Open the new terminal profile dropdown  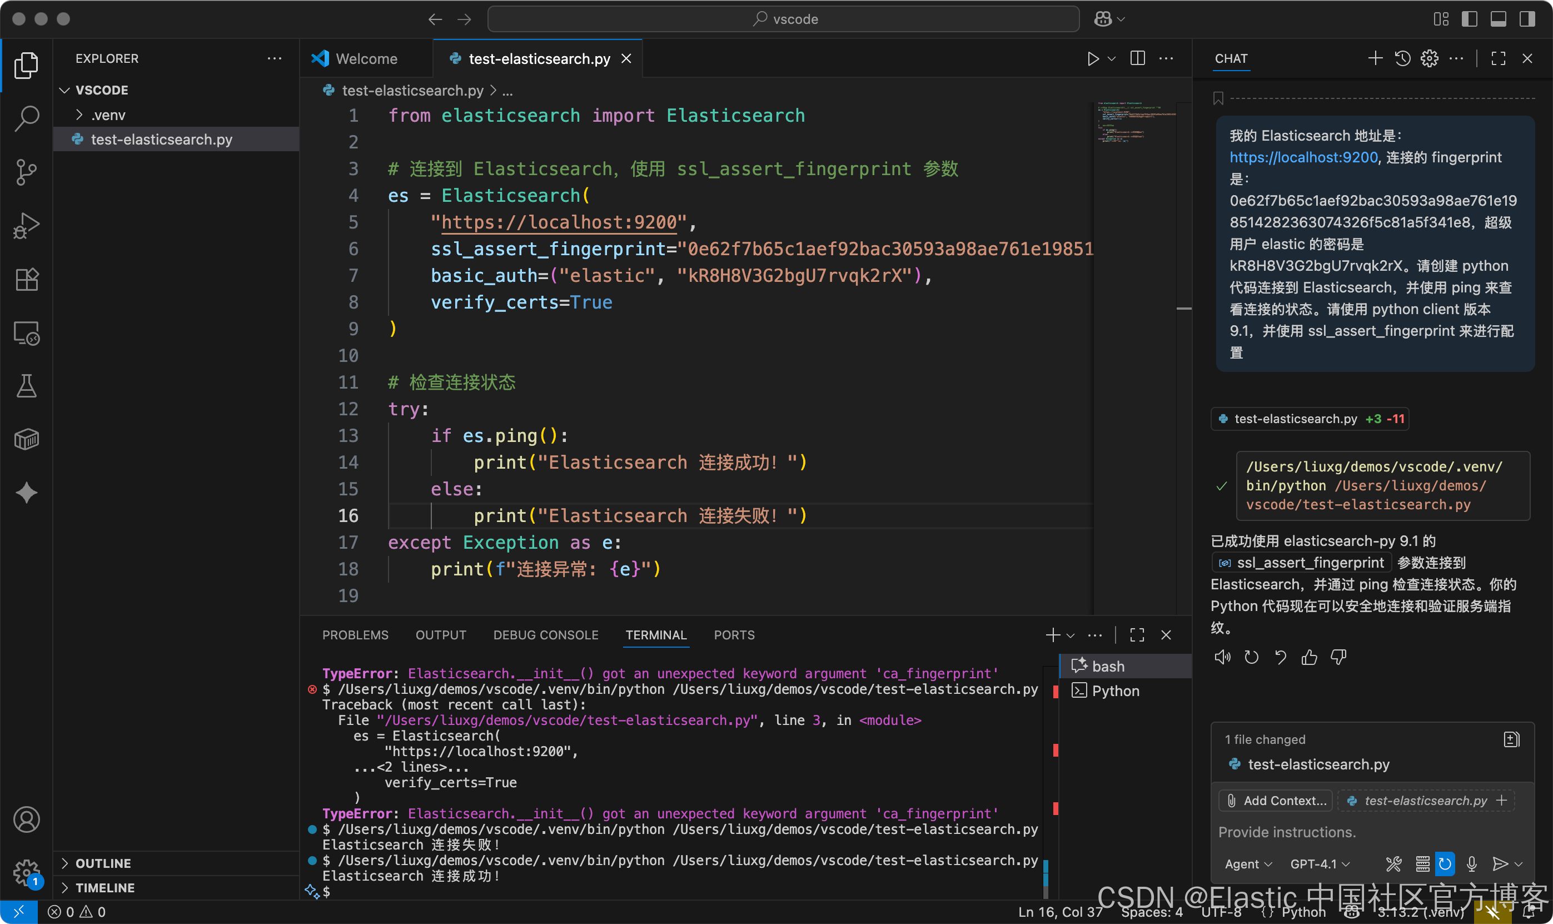[1071, 635]
